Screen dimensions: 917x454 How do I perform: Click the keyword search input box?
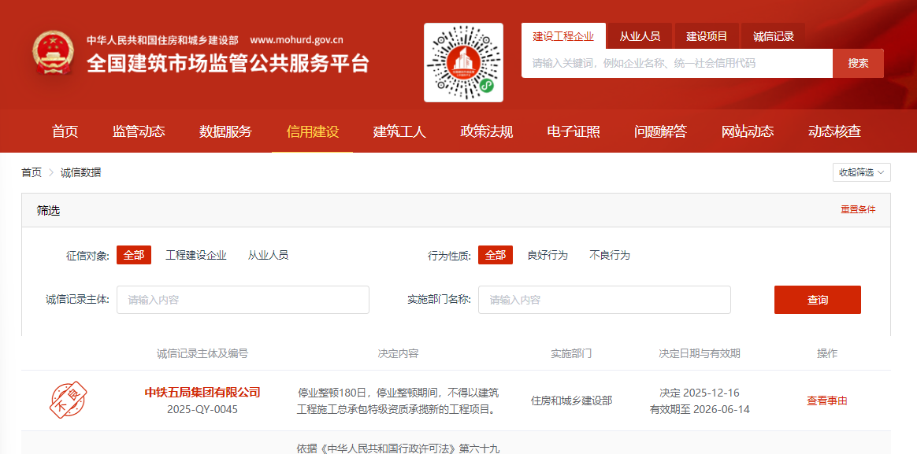[x=676, y=63]
